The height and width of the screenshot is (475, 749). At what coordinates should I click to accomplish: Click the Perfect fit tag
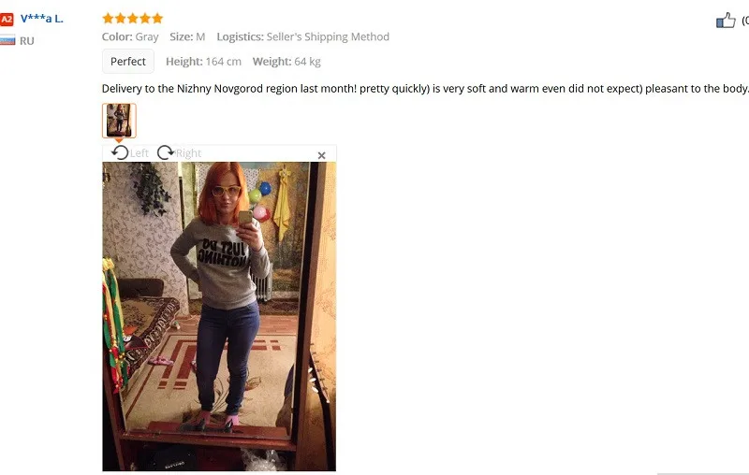click(x=128, y=62)
